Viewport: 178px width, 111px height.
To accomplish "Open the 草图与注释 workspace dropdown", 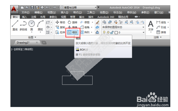I will (78, 7).
